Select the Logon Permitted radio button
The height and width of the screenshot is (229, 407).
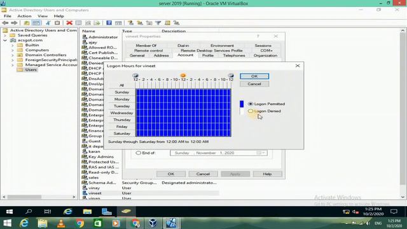(250, 104)
